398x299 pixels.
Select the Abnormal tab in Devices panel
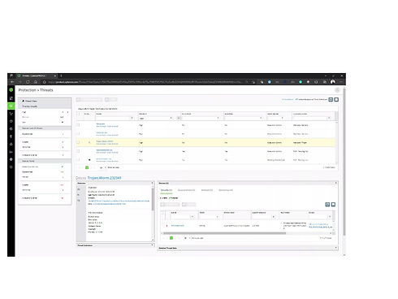pos(226,190)
